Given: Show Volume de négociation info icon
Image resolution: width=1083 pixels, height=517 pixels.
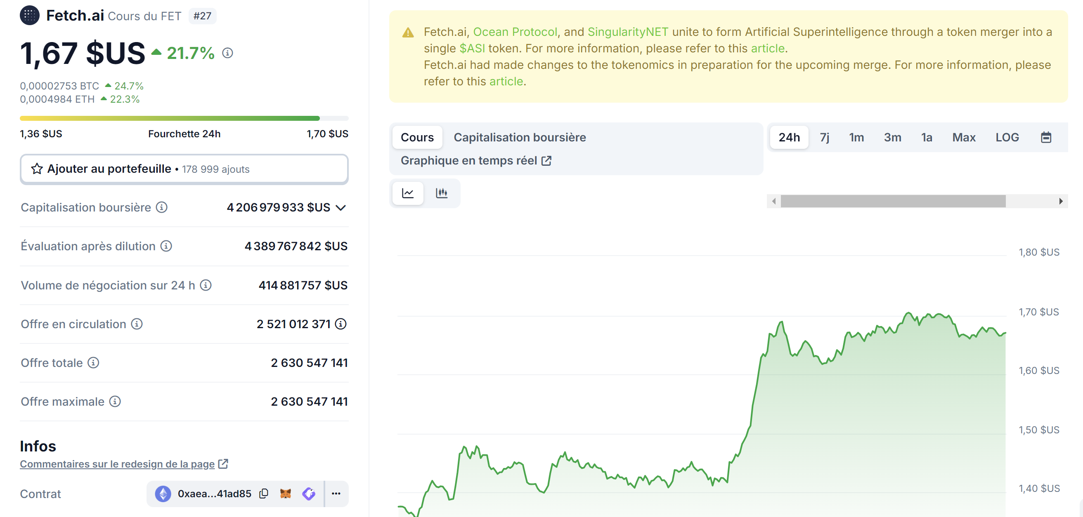Looking at the screenshot, I should pos(206,286).
